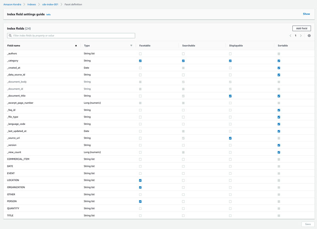Open the Type column sort arrow
This screenshot has width=317, height=229.
[x=131, y=46]
